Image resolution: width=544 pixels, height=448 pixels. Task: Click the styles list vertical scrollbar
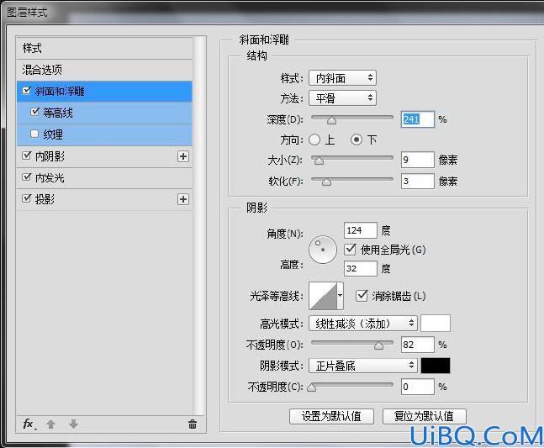pos(199,225)
